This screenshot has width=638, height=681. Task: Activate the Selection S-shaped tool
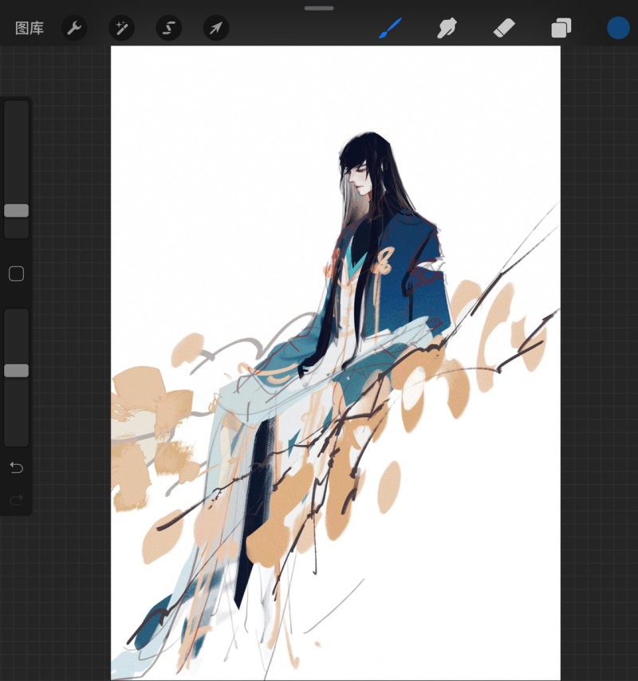pos(168,28)
